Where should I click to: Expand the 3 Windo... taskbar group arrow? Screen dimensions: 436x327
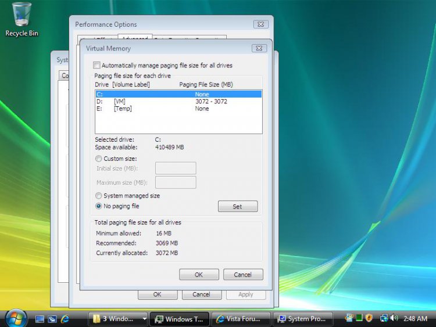tap(145, 319)
